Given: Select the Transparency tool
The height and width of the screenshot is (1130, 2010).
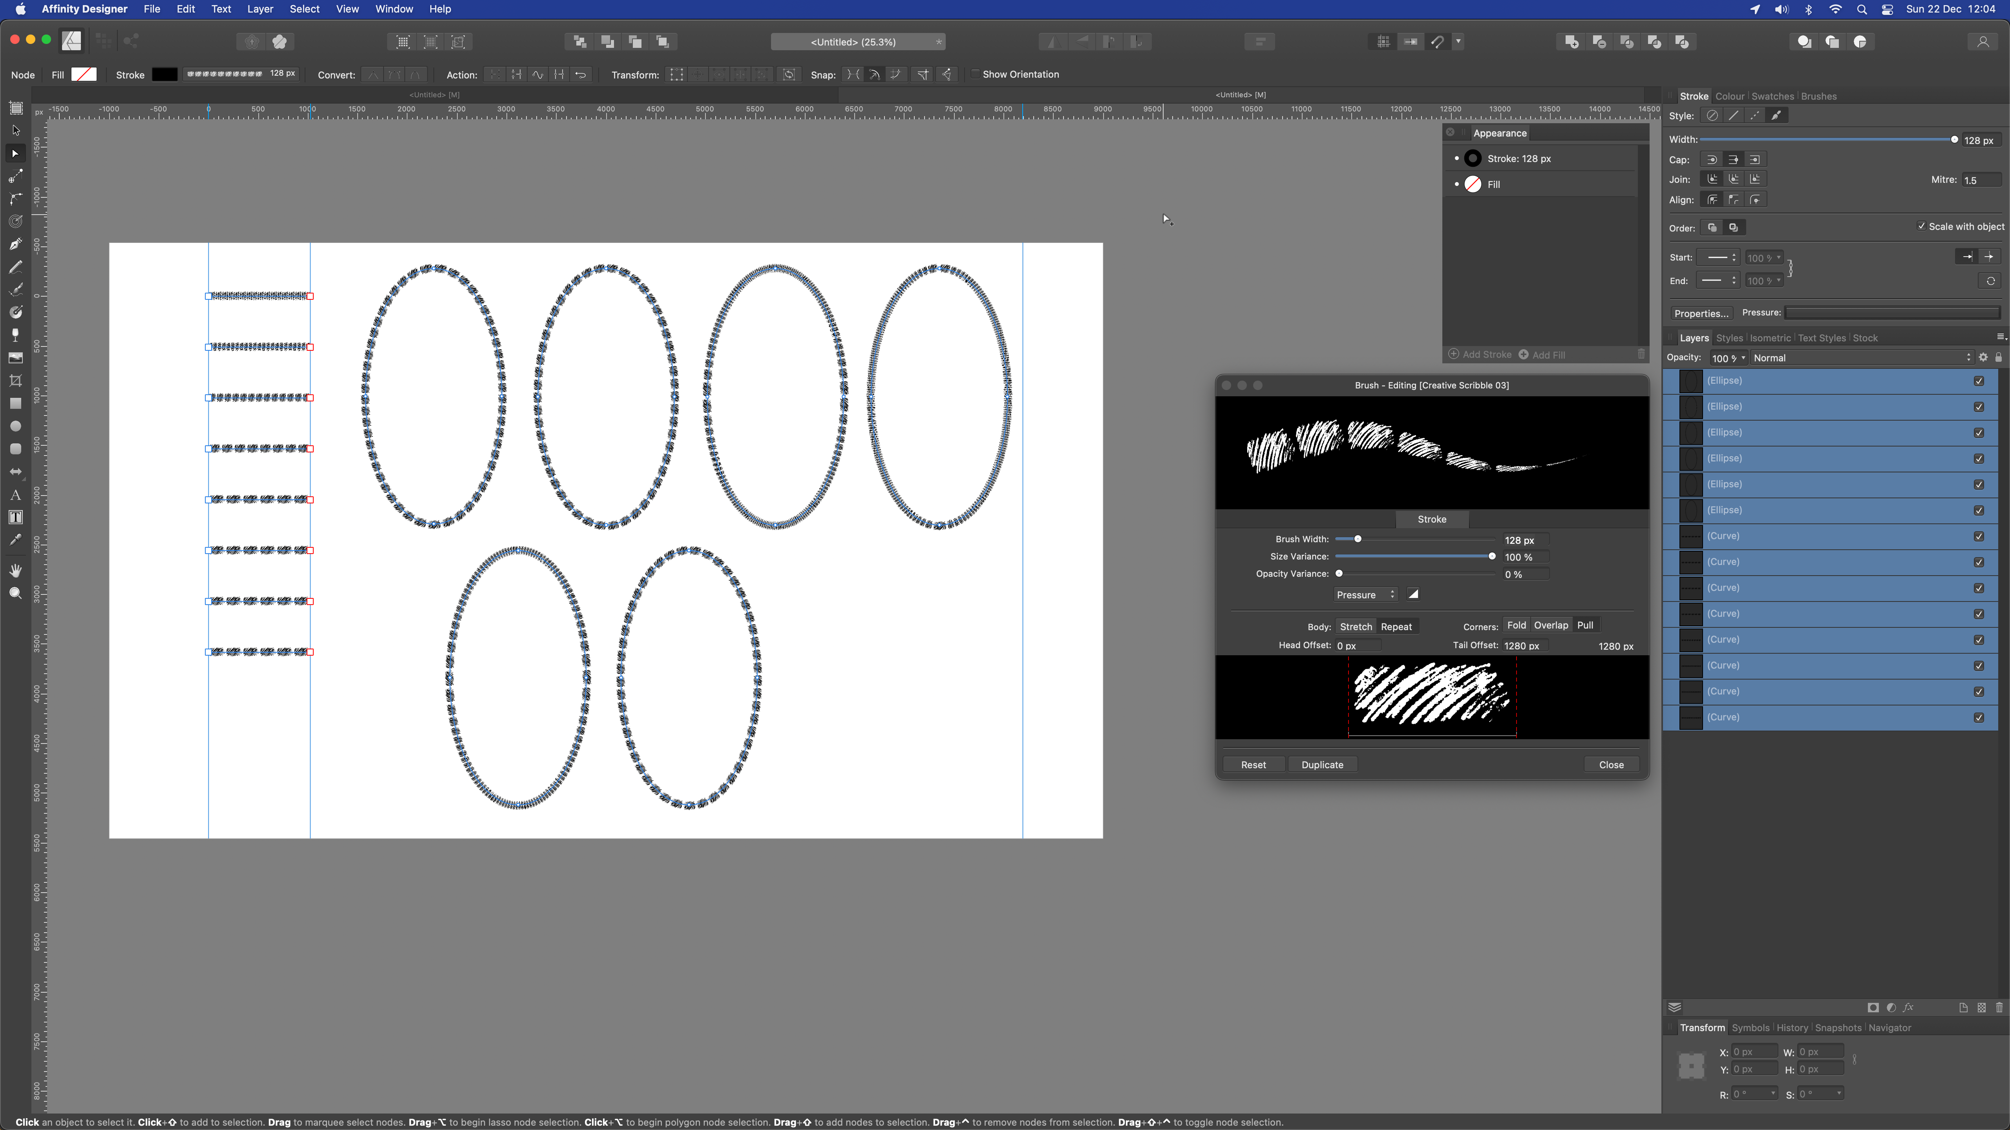Looking at the screenshot, I should (16, 335).
